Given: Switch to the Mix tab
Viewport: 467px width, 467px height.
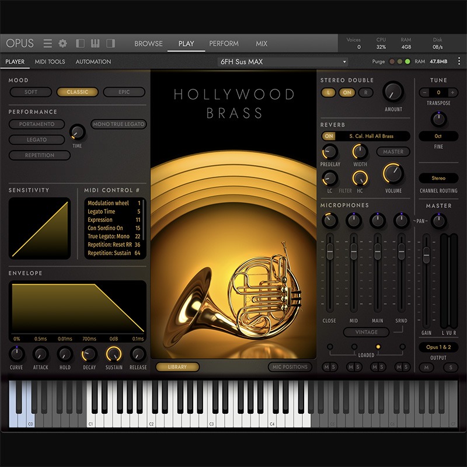Looking at the screenshot, I should [x=262, y=43].
